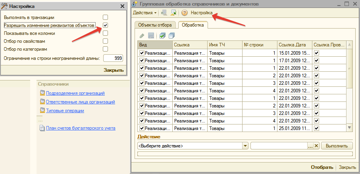Clear the action value with X button
Screen dimensions: 360x174
pos(316,146)
